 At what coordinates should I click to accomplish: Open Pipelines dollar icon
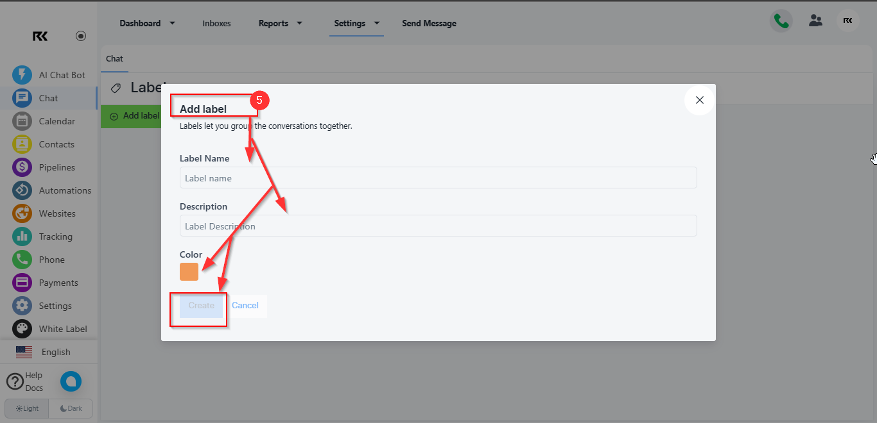22,167
